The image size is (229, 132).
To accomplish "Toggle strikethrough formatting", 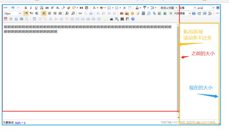I will click(47, 8).
